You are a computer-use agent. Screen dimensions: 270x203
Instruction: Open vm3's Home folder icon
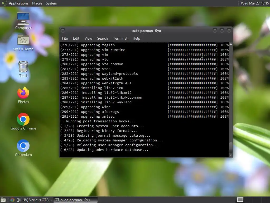[23, 43]
